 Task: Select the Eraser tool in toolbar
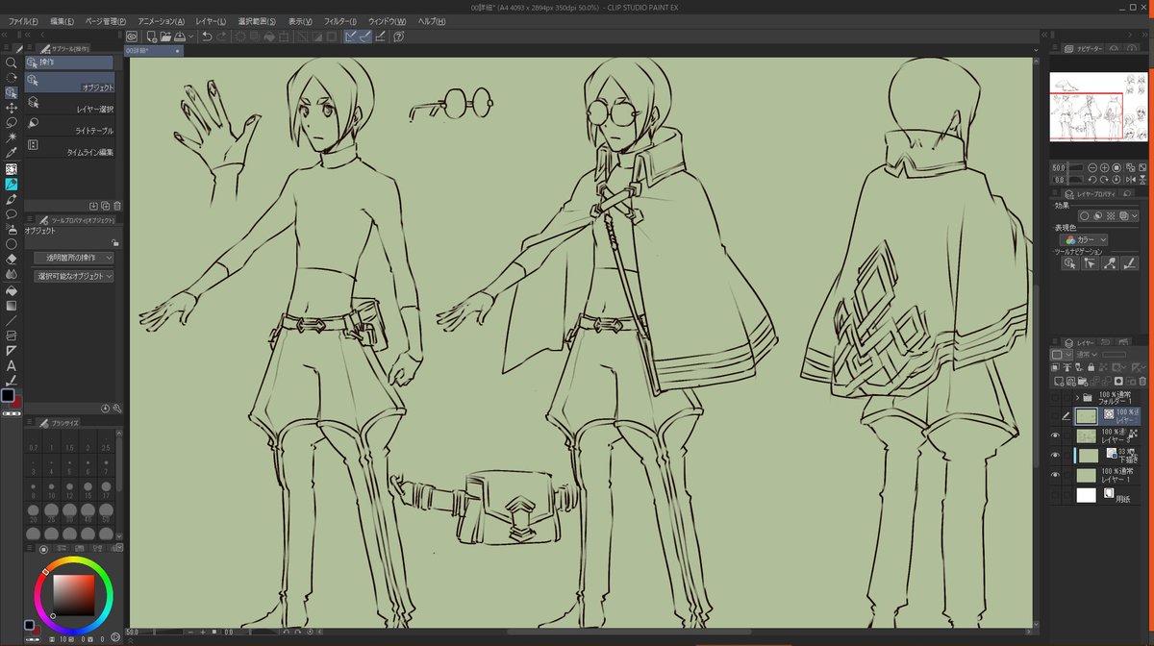click(x=12, y=259)
